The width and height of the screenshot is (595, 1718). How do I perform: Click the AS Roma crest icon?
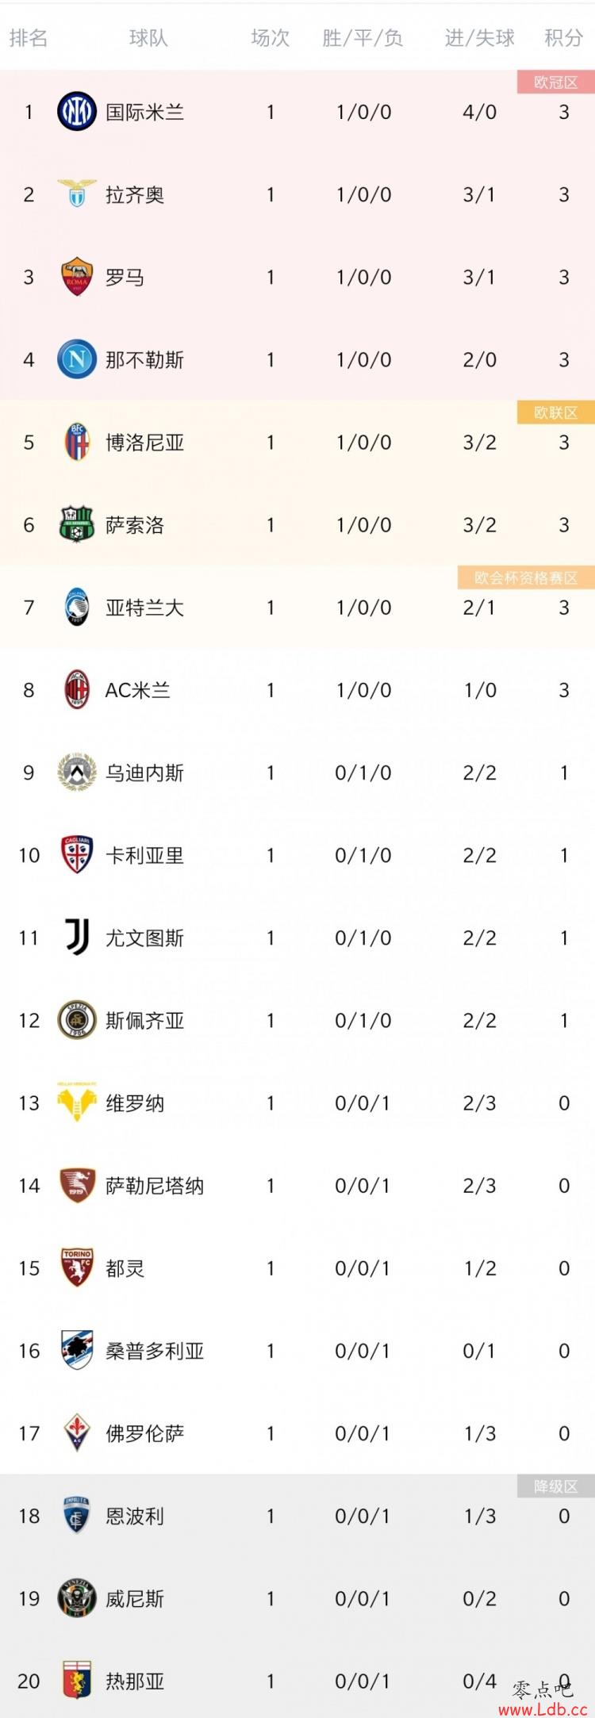pos(77,277)
